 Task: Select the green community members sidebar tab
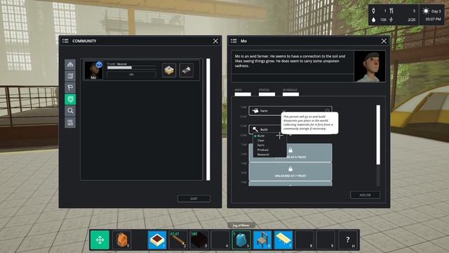[70, 99]
